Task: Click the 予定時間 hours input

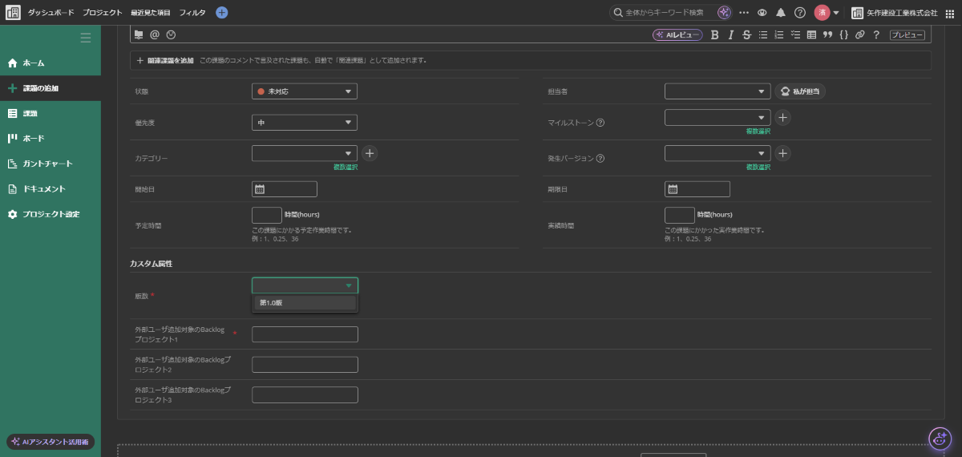Action: (x=266, y=215)
